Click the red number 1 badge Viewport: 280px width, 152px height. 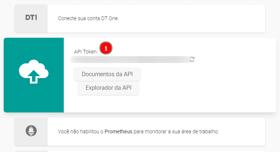coord(106,48)
